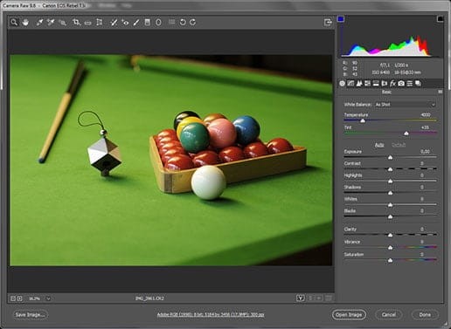
Task: Click the Clarity slider handle
Action: click(x=391, y=235)
